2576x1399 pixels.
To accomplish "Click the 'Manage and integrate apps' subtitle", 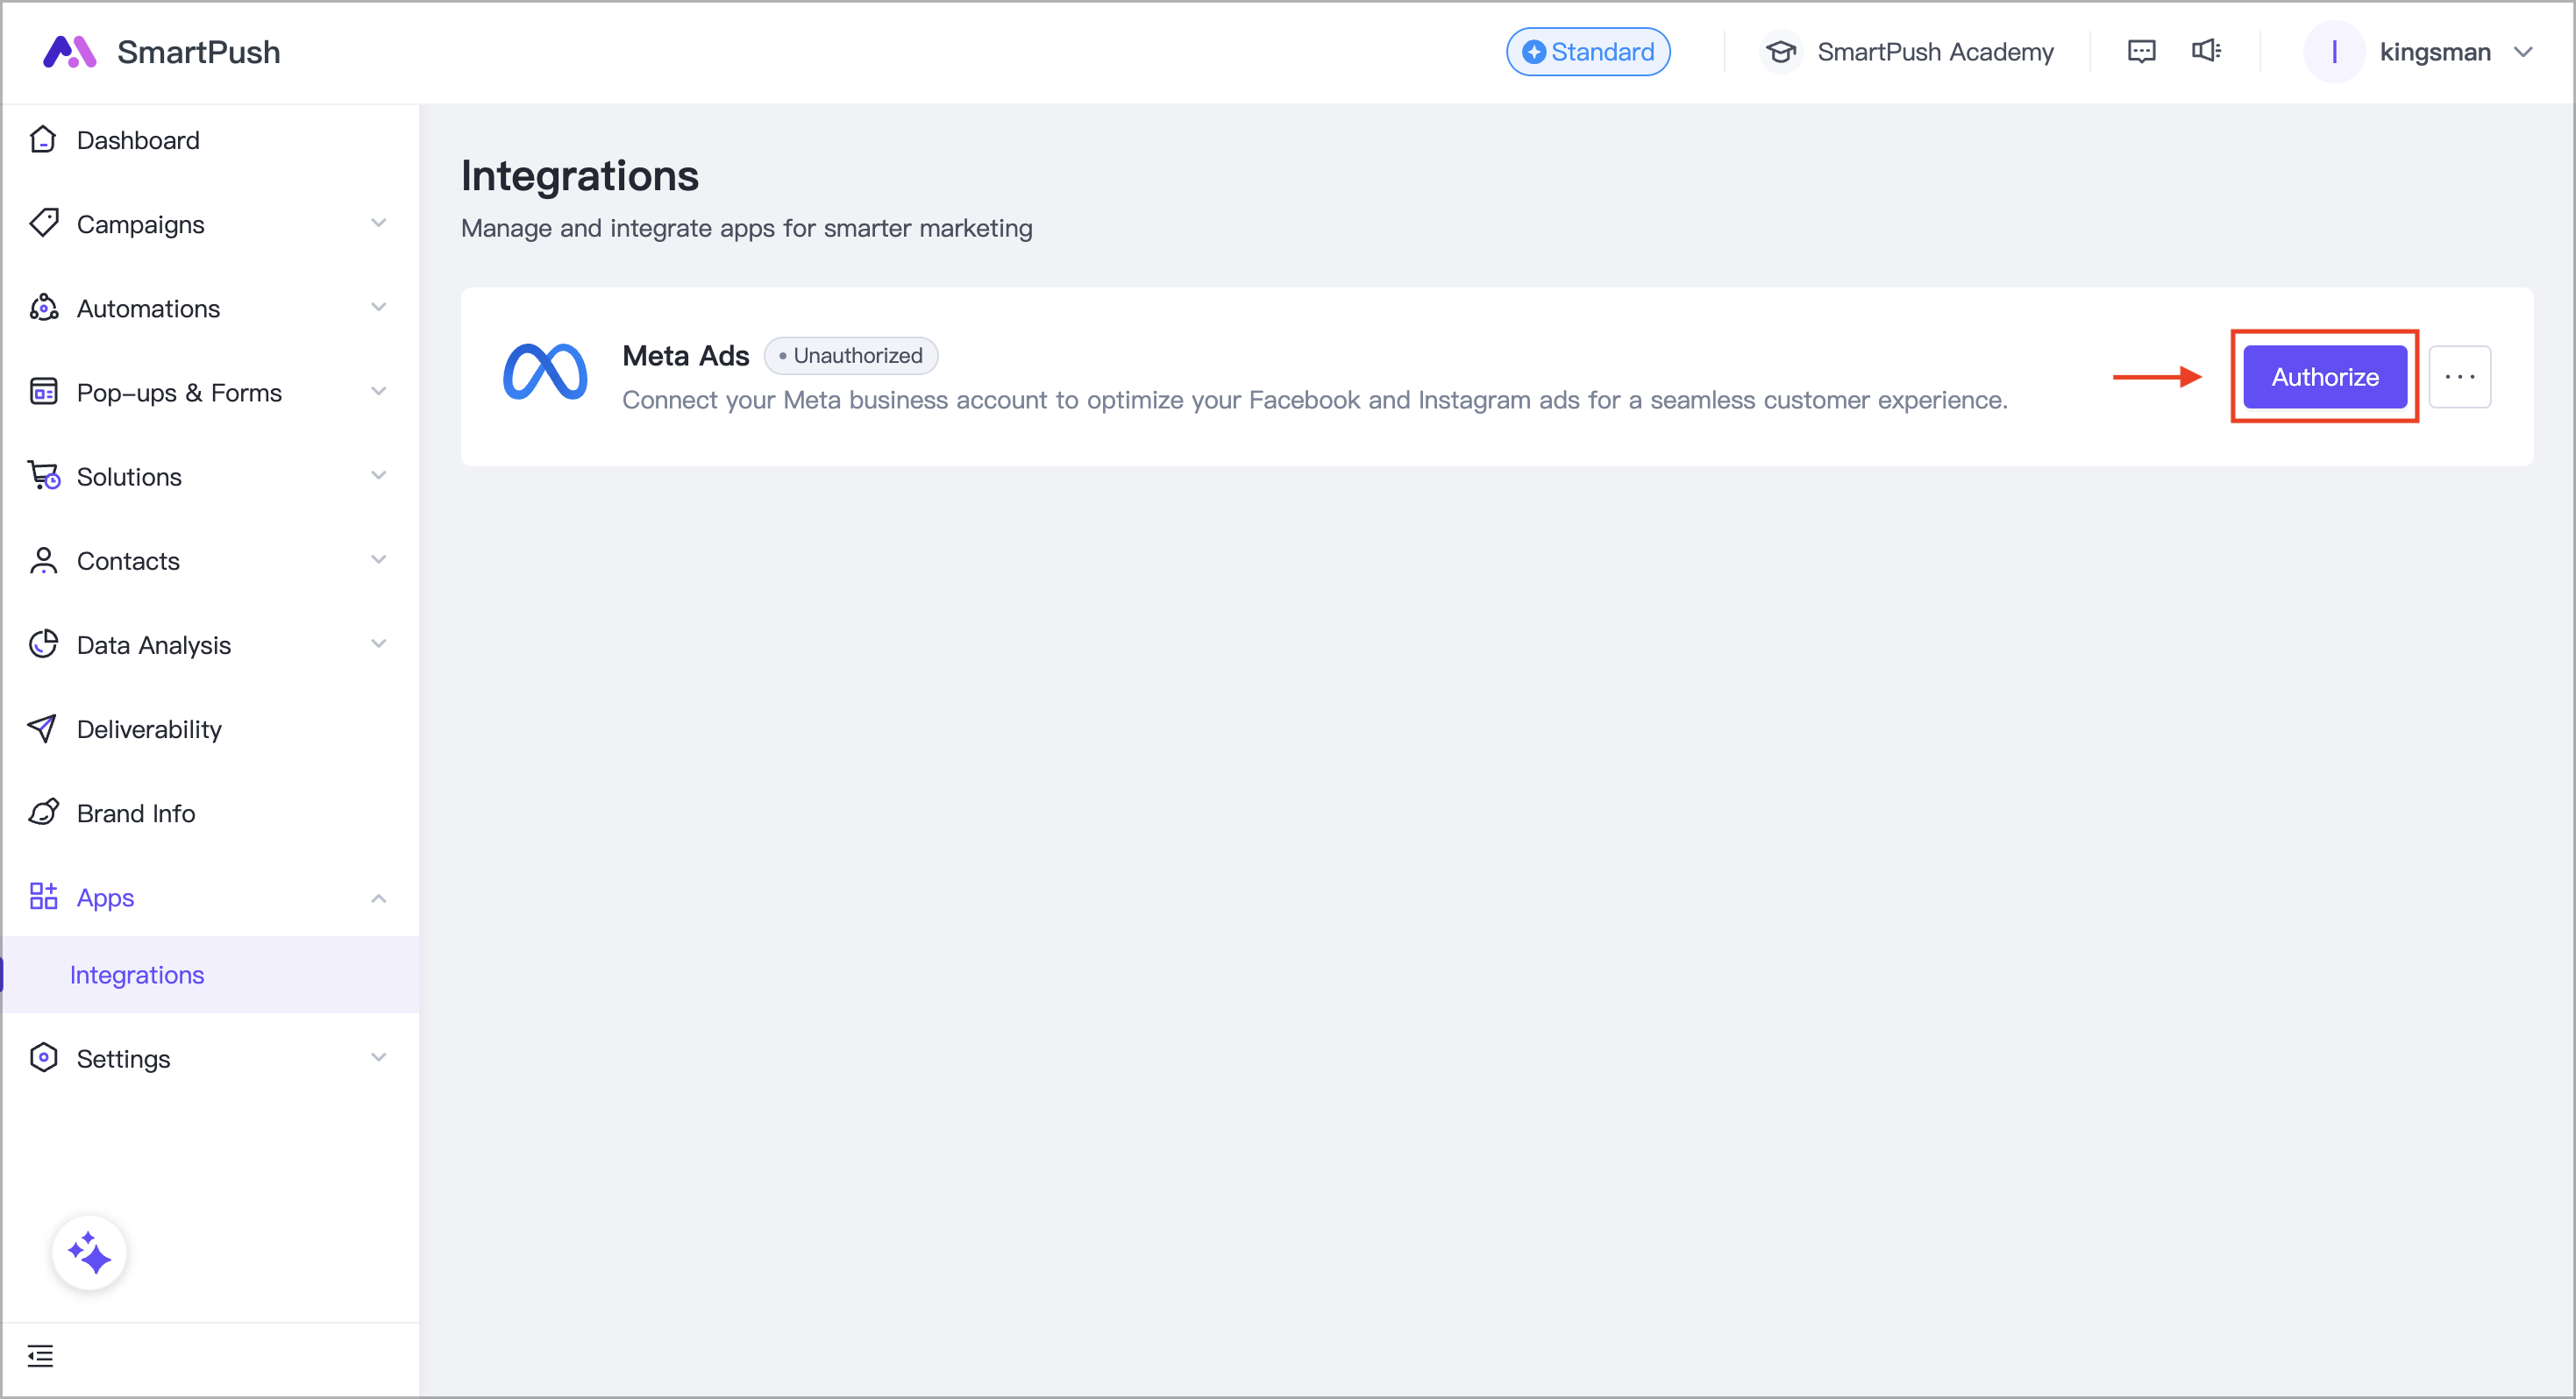I will (746, 228).
